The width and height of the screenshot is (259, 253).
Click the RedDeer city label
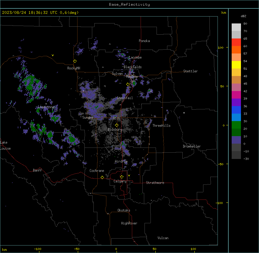133,77
